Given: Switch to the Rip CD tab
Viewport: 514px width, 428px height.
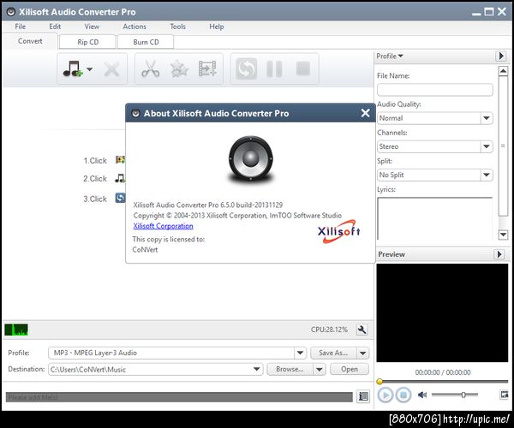Looking at the screenshot, I should [88, 42].
